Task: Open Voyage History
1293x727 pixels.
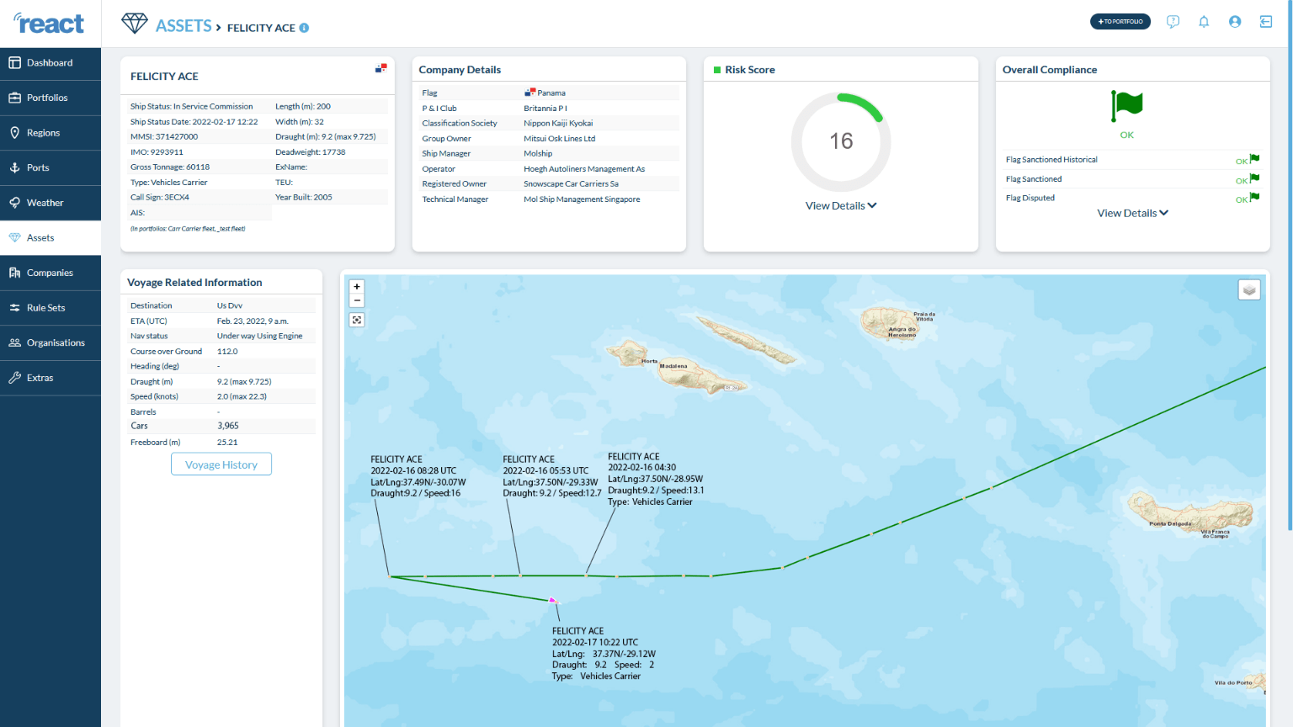Action: pos(221,464)
